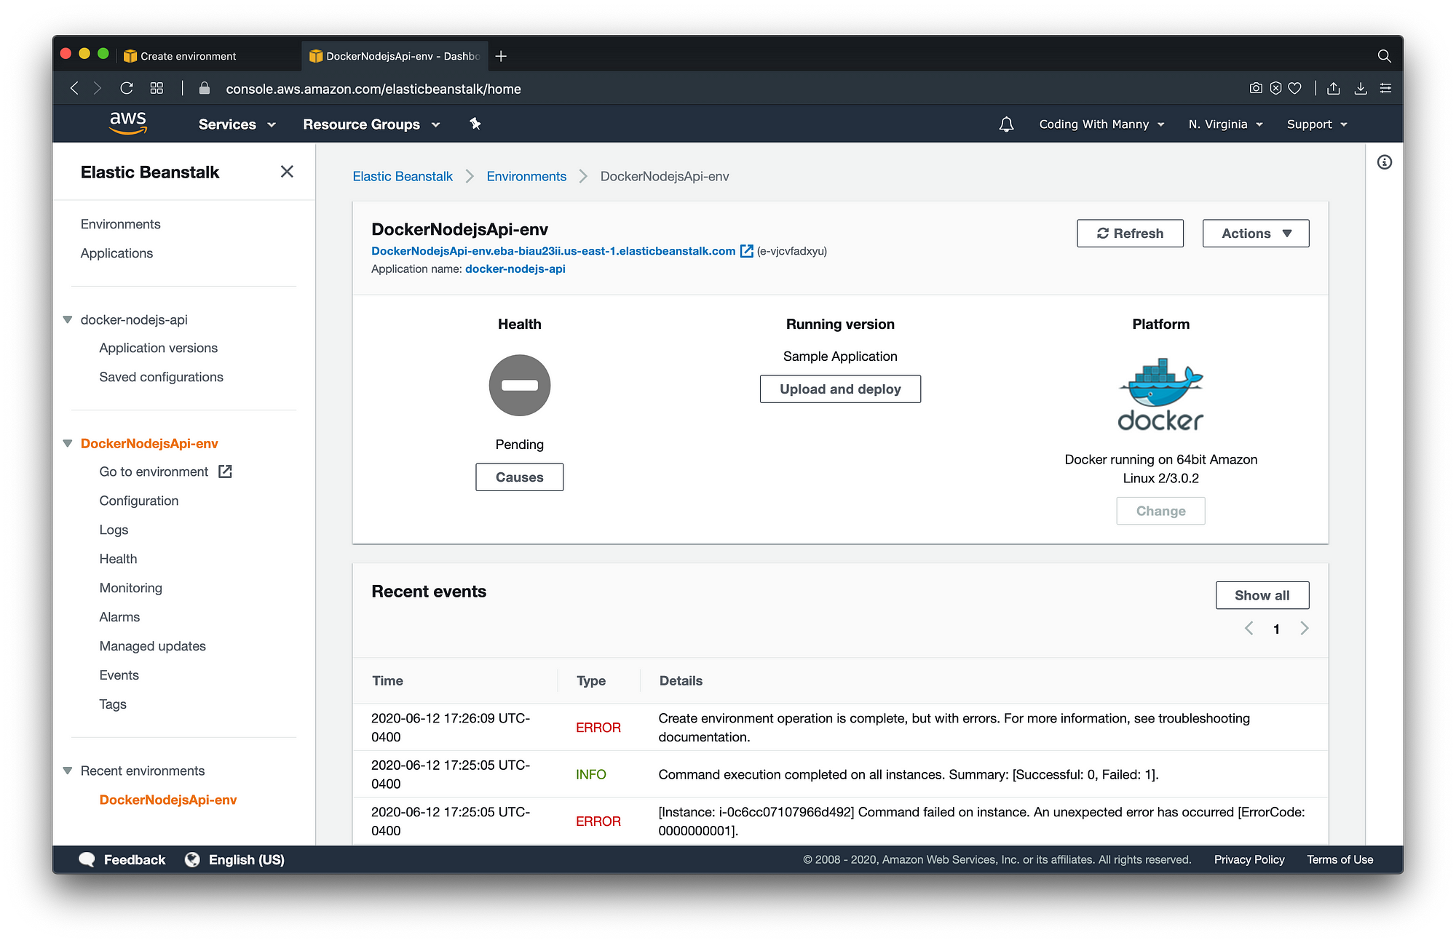
Task: Open Health in the sidebar
Action: (118, 559)
